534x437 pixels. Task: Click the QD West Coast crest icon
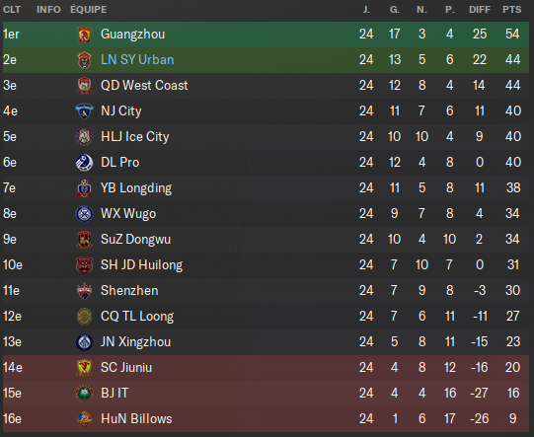[x=84, y=86]
